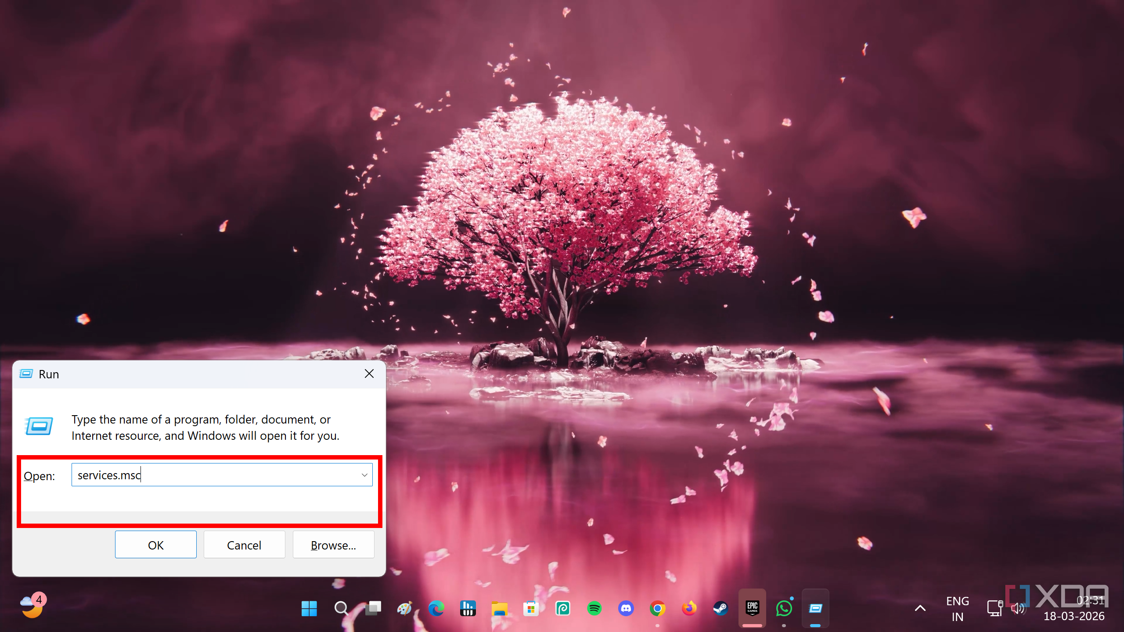Show hidden system tray icons
This screenshot has width=1124, height=632.
[920, 608]
